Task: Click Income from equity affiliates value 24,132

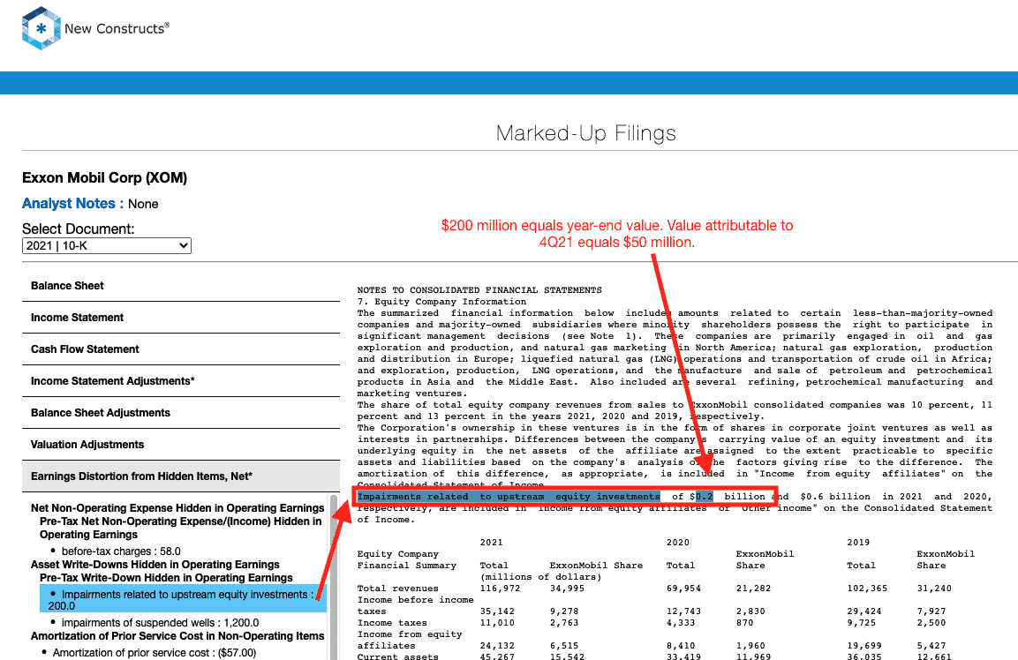Action: 497,646
